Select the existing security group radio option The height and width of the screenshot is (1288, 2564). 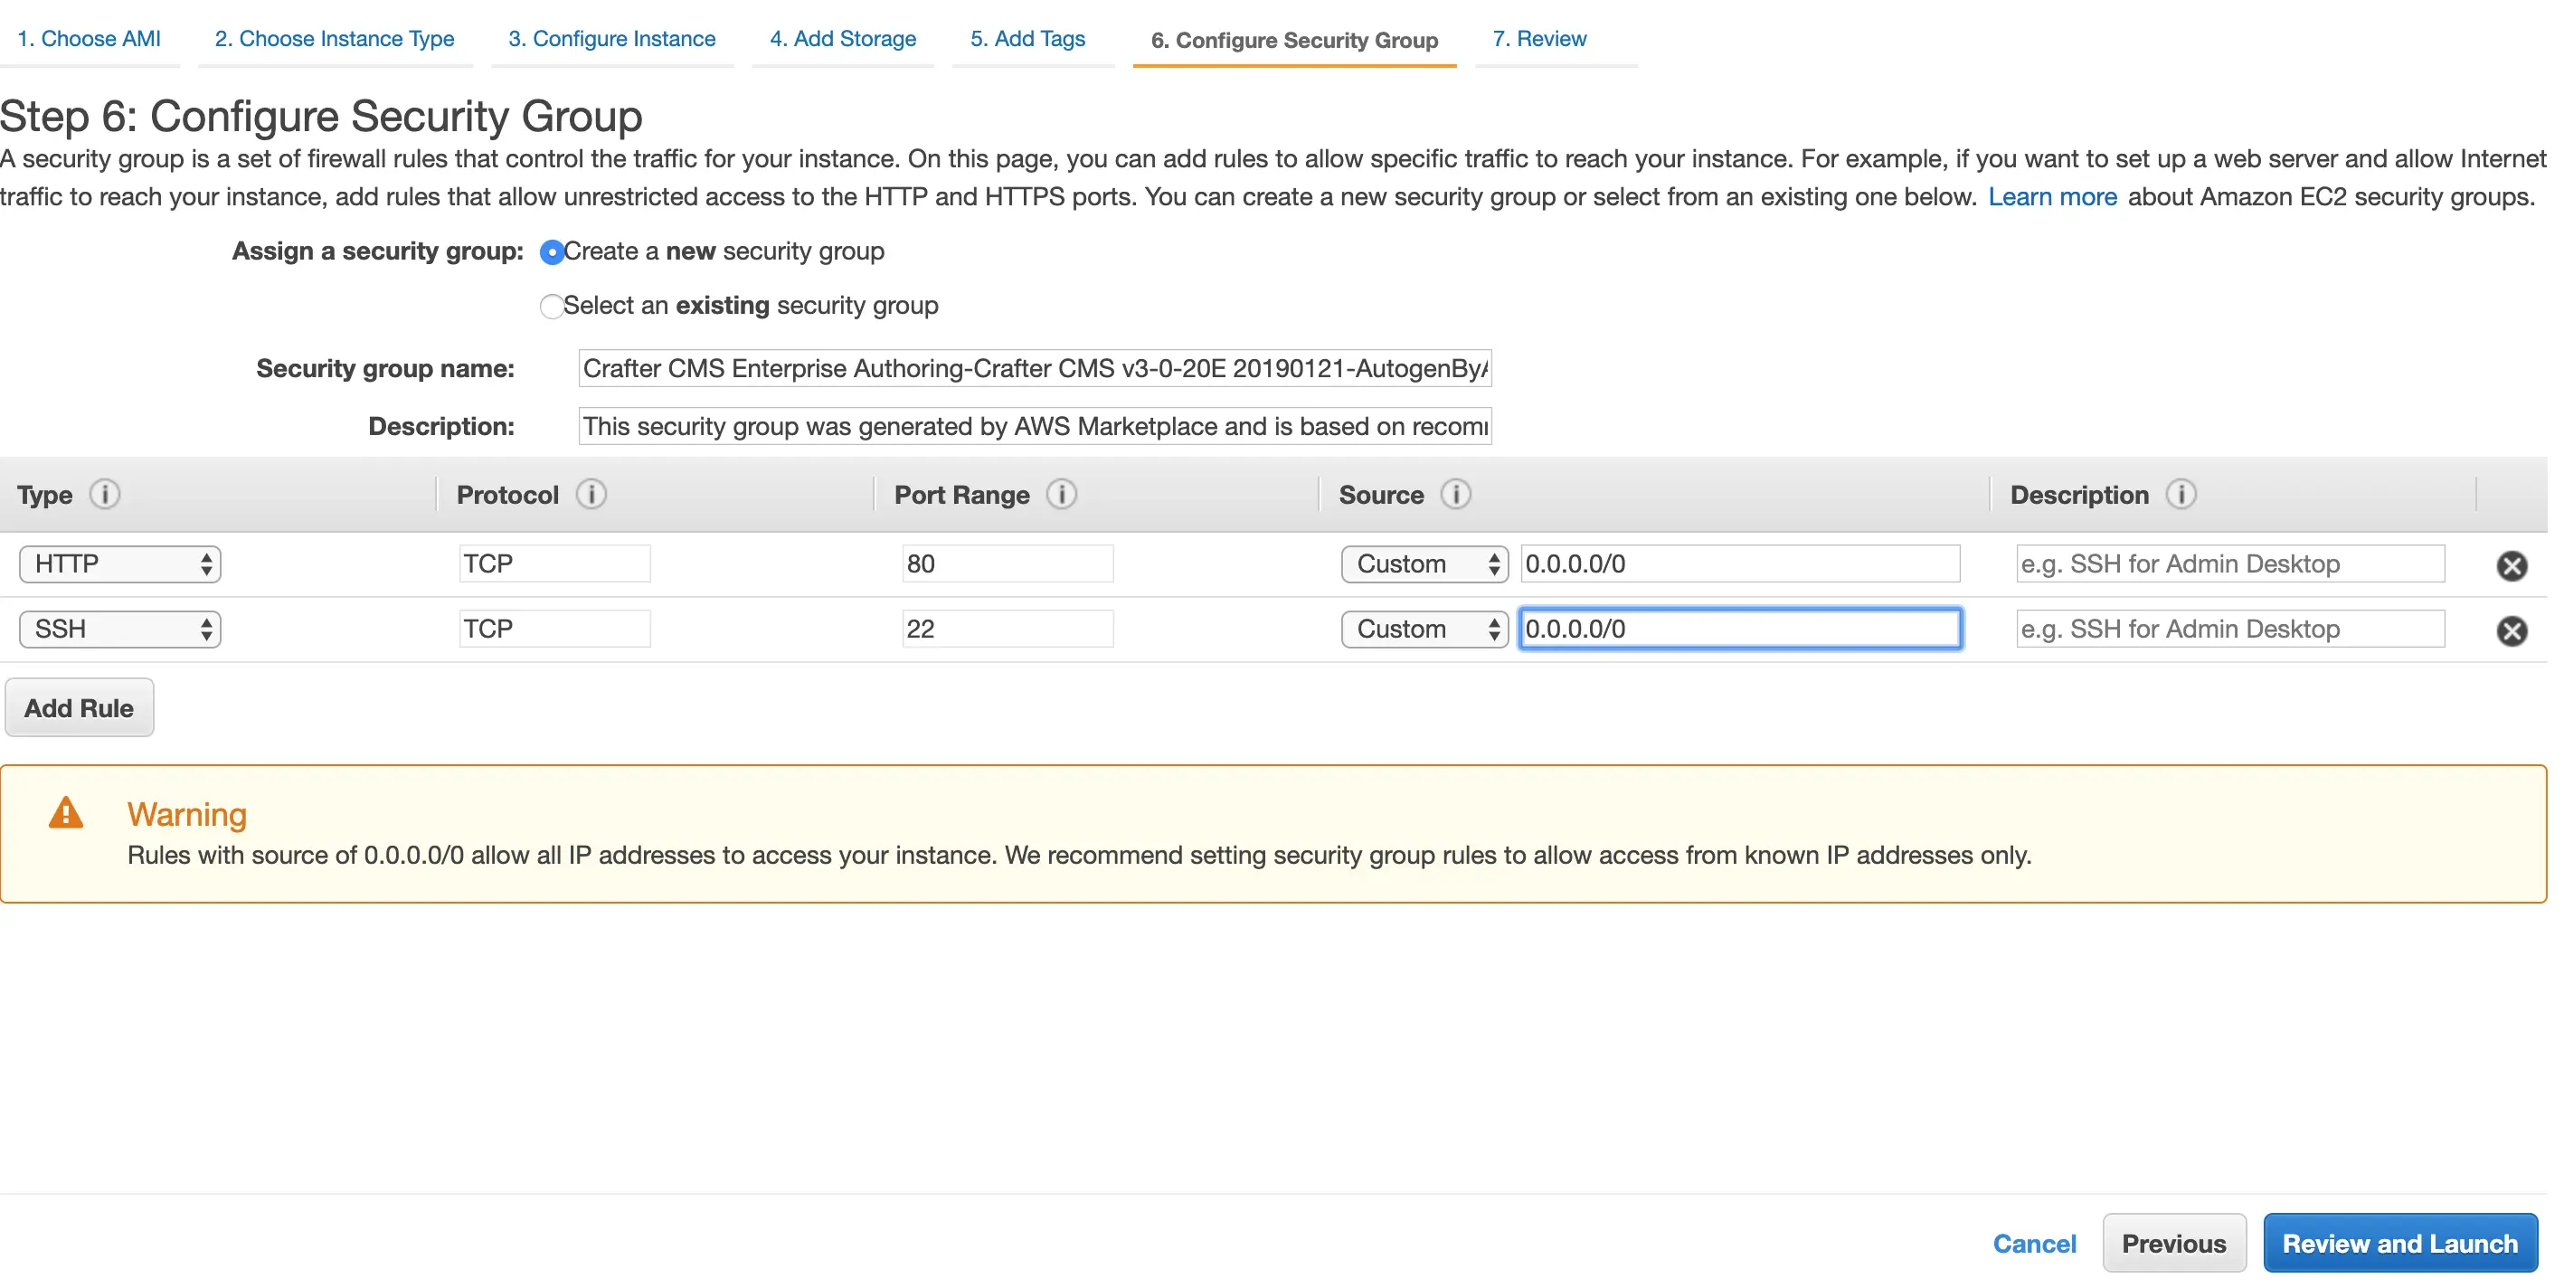tap(552, 306)
